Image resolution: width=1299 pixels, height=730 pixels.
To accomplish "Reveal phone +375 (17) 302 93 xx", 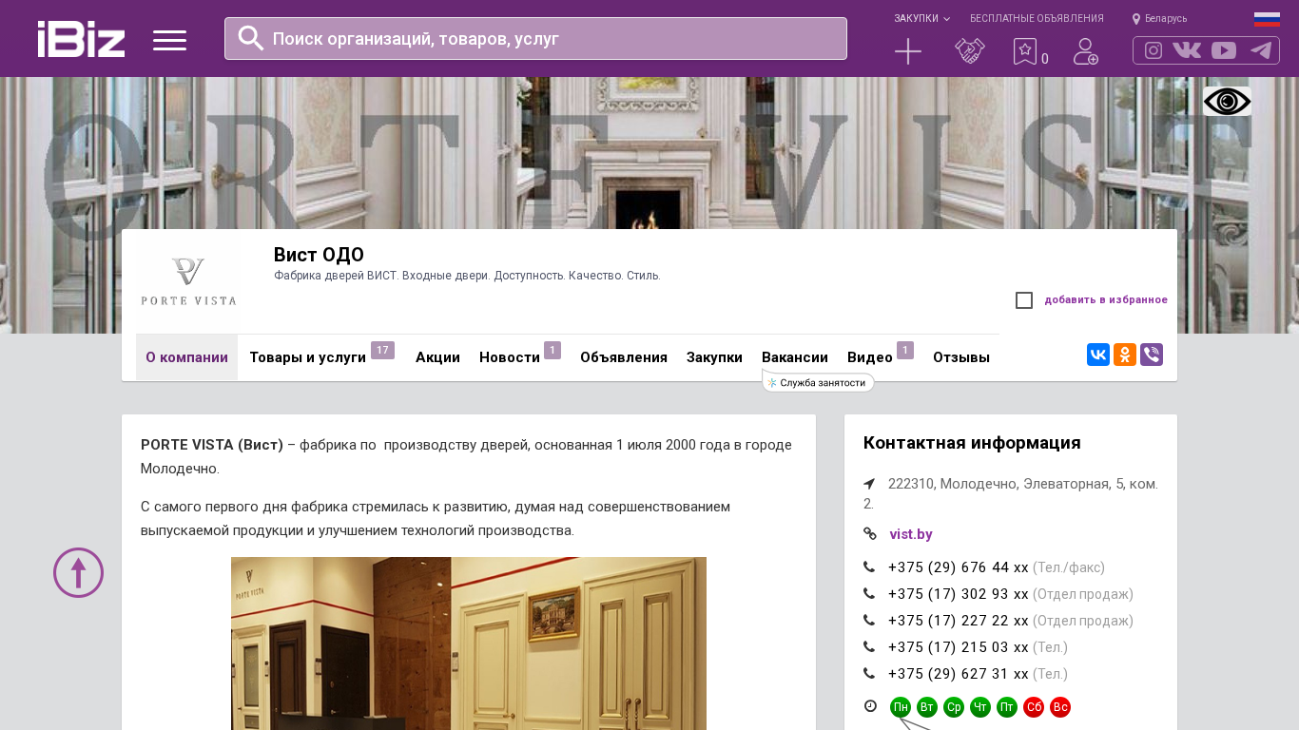I will (959, 594).
